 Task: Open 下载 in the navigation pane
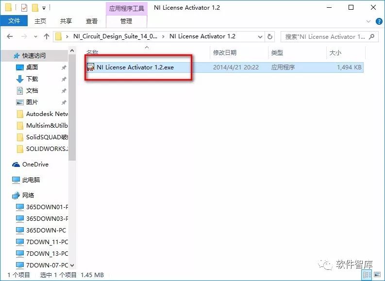tap(32, 79)
